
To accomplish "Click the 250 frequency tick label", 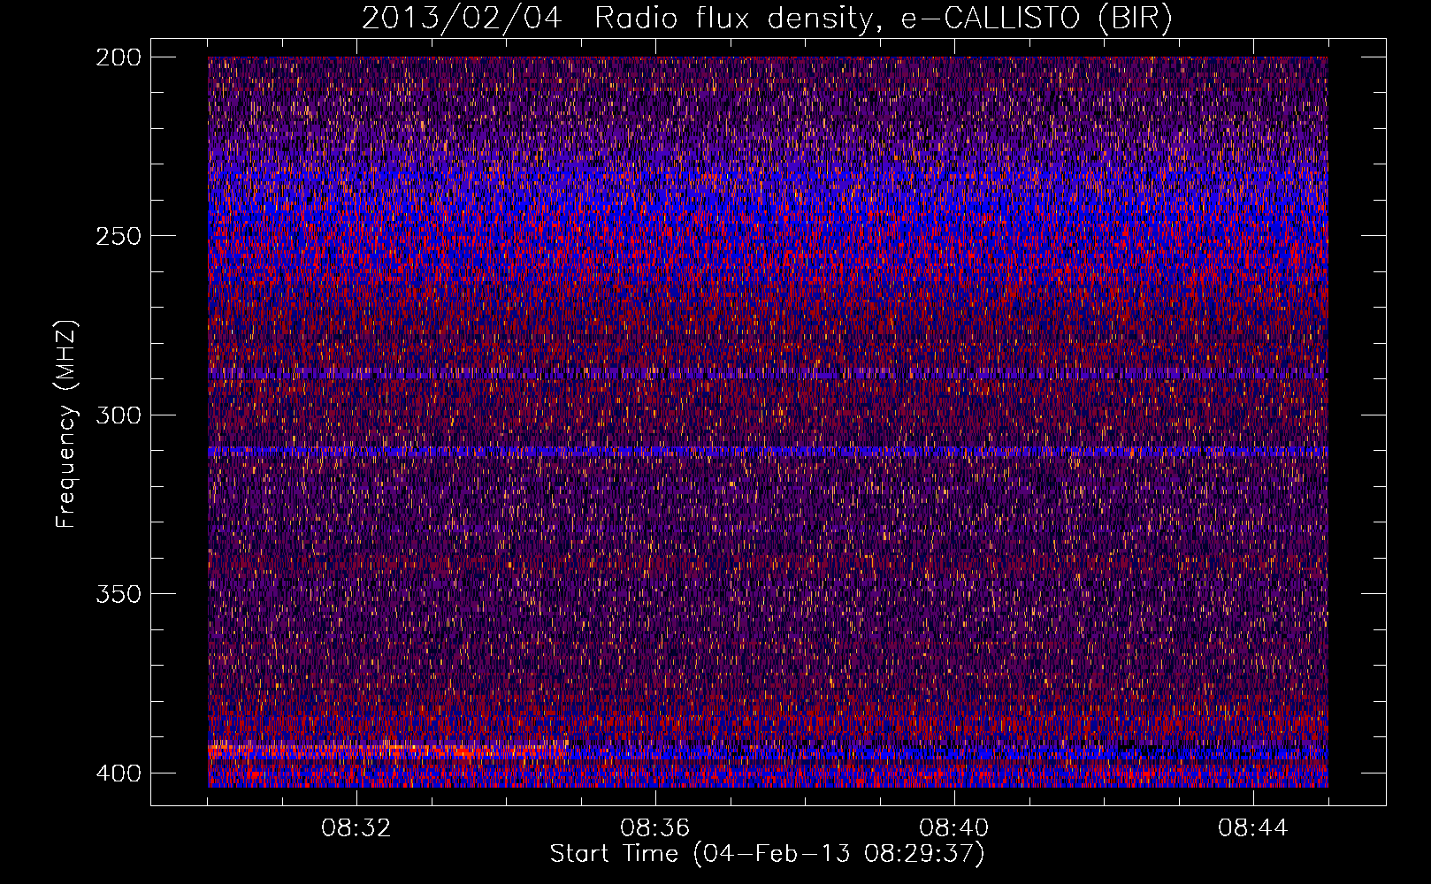I will [118, 235].
